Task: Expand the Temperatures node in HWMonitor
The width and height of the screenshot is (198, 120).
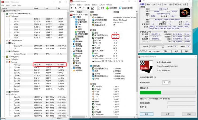Action: click(7, 41)
